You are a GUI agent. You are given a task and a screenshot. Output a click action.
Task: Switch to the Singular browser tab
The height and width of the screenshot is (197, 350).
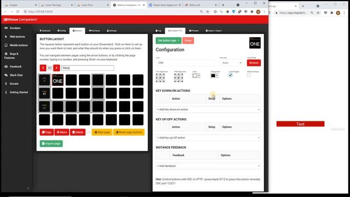(x=20, y=5)
